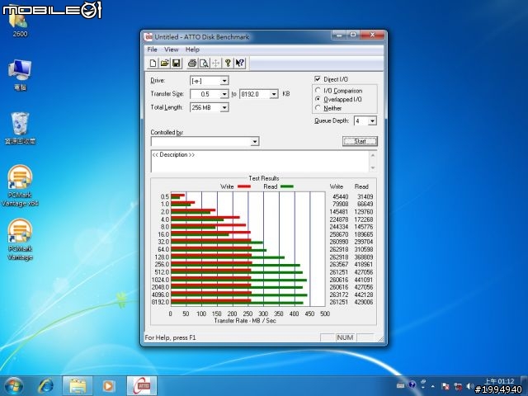Click the 8192.0 row write value 261251
528x396 pixels.
339,302
